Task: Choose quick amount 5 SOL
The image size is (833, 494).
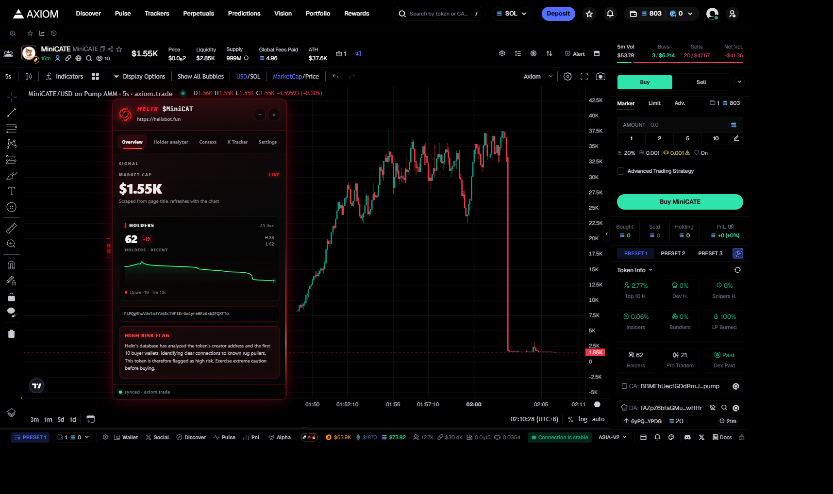Action: 687,138
